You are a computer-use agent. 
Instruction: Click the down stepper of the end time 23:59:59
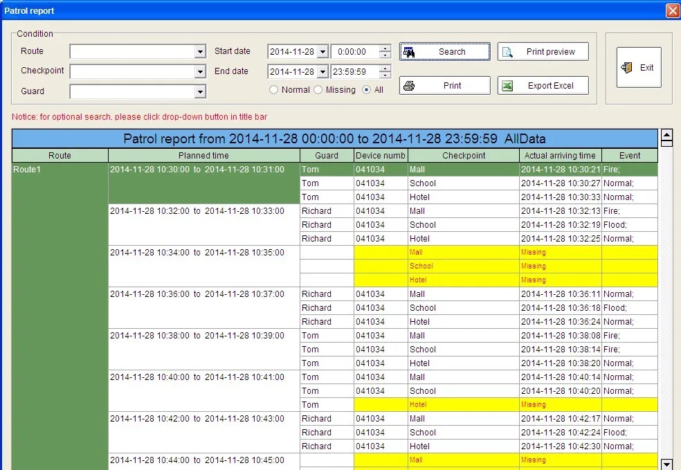point(385,74)
